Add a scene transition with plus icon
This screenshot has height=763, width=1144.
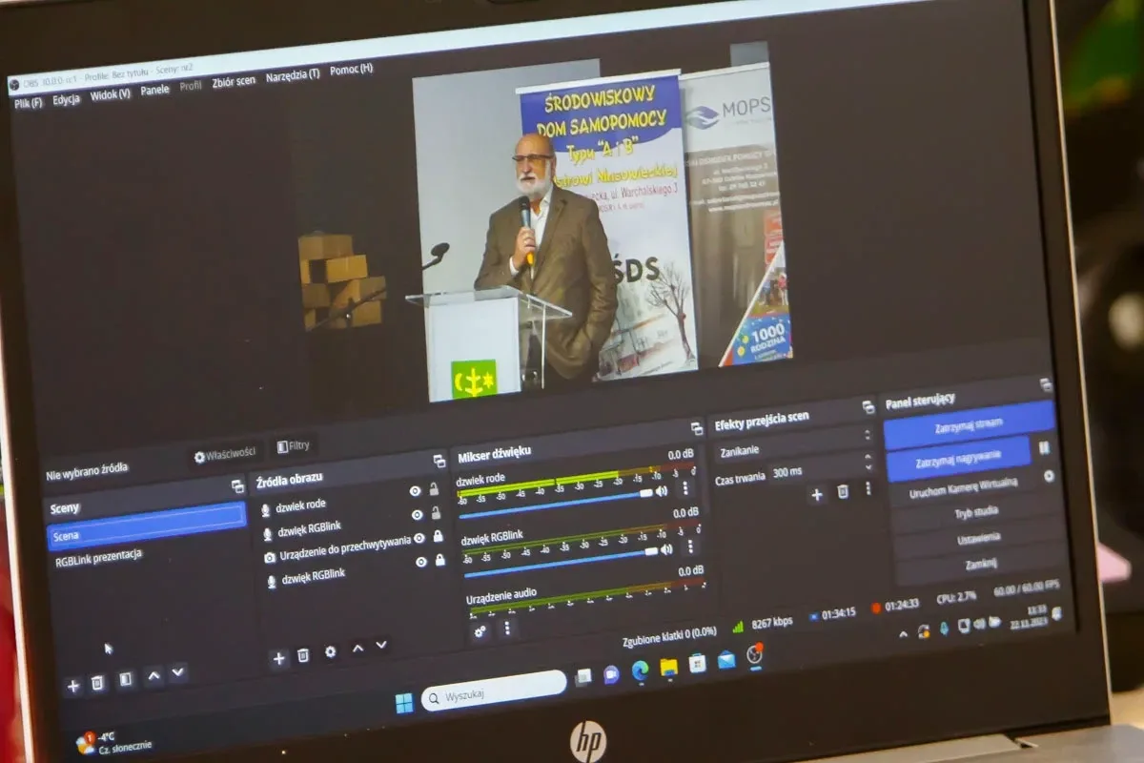816,494
